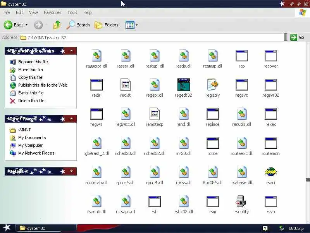Toggle the Folders pane button
The image size is (310, 233).
pyautogui.click(x=107, y=25)
